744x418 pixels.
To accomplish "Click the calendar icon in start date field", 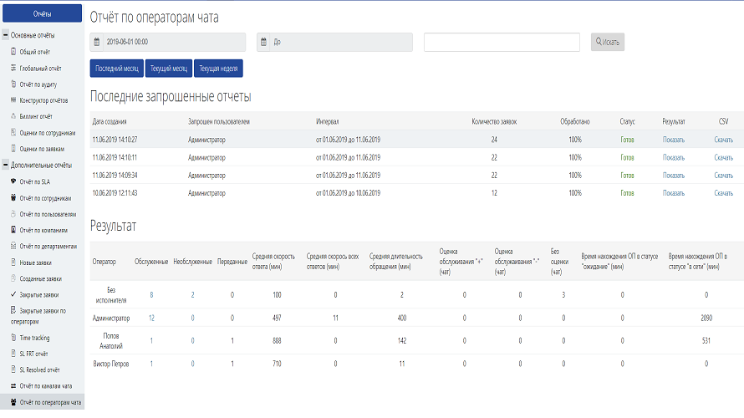I will click(97, 42).
